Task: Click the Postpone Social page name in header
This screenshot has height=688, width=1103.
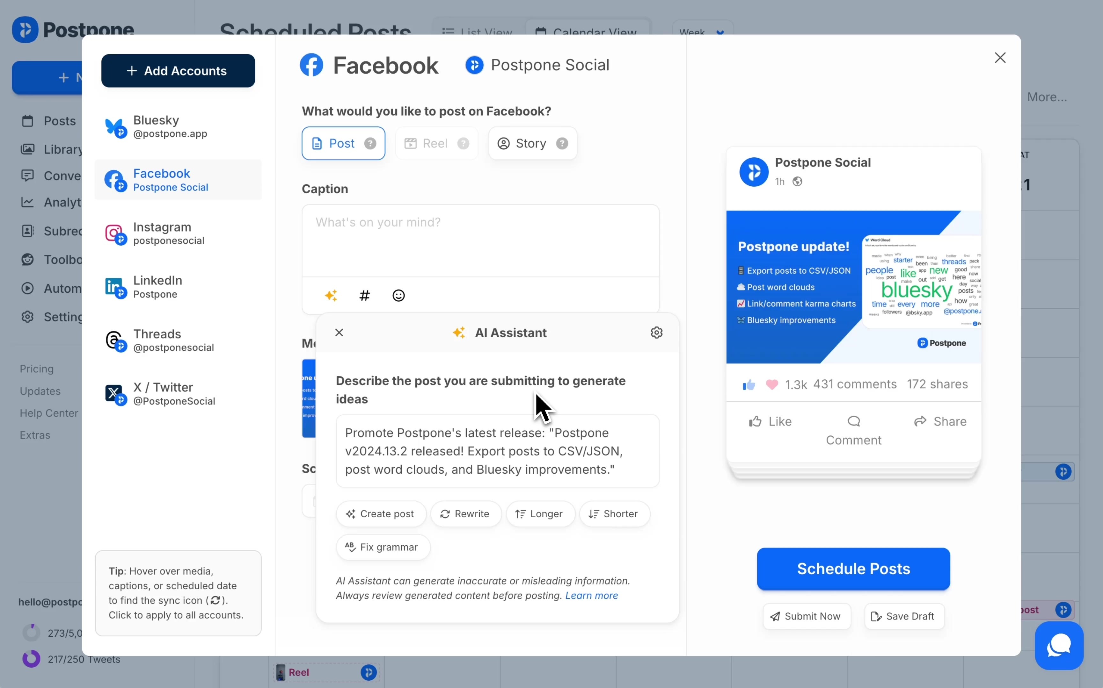Action: [550, 65]
